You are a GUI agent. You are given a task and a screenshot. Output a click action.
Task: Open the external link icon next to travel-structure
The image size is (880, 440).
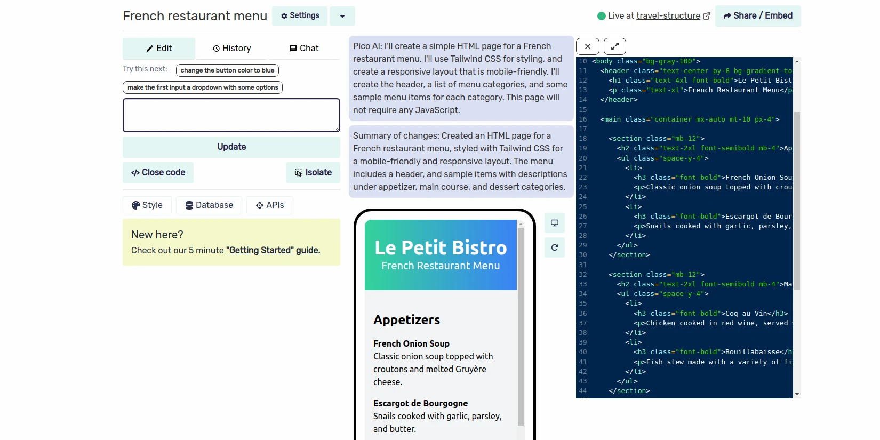(707, 16)
